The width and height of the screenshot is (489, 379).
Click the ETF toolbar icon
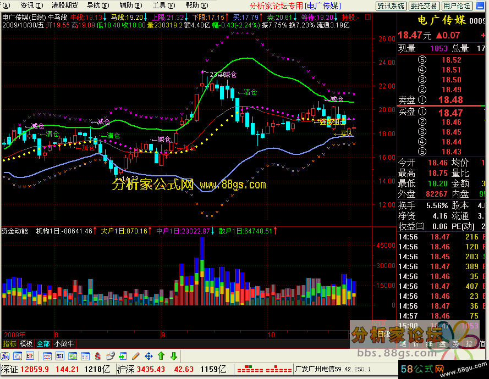(x=30, y=356)
